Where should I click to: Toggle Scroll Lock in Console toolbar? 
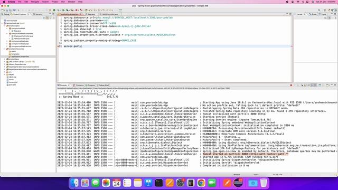click(305, 85)
